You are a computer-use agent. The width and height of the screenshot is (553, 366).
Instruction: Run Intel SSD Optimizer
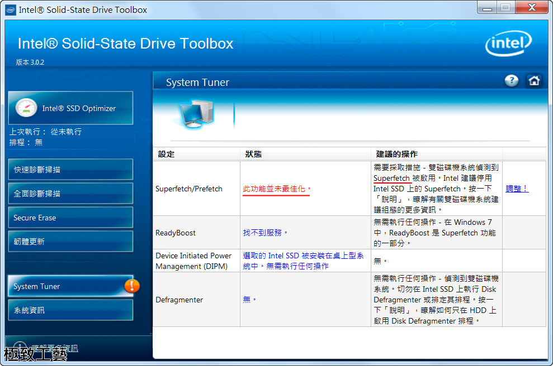pyautogui.click(x=70, y=108)
